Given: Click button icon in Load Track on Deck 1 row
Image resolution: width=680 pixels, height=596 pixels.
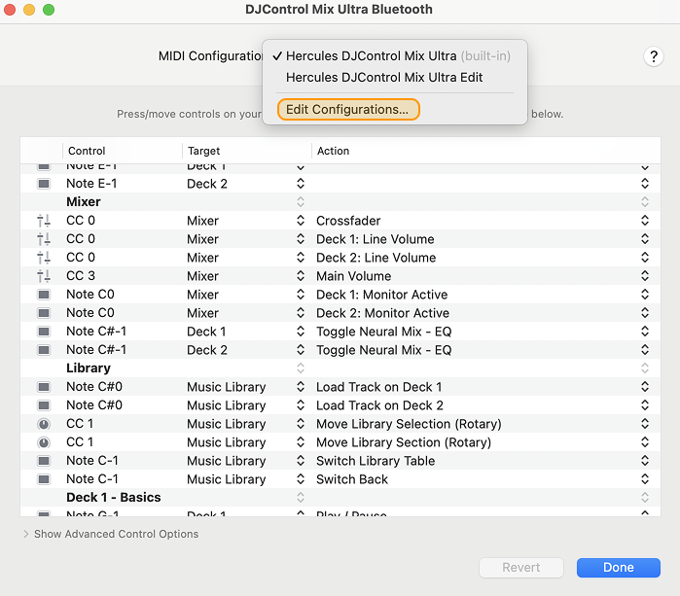Looking at the screenshot, I should (x=44, y=387).
